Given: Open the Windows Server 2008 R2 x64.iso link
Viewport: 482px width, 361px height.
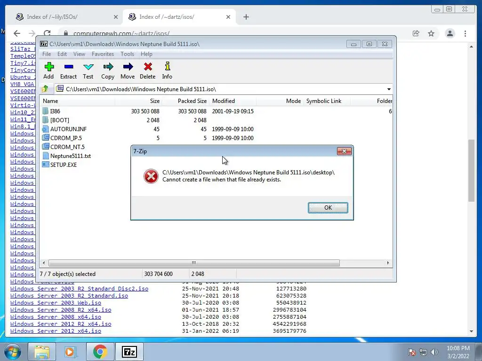Looking at the screenshot, I should click(x=61, y=310).
